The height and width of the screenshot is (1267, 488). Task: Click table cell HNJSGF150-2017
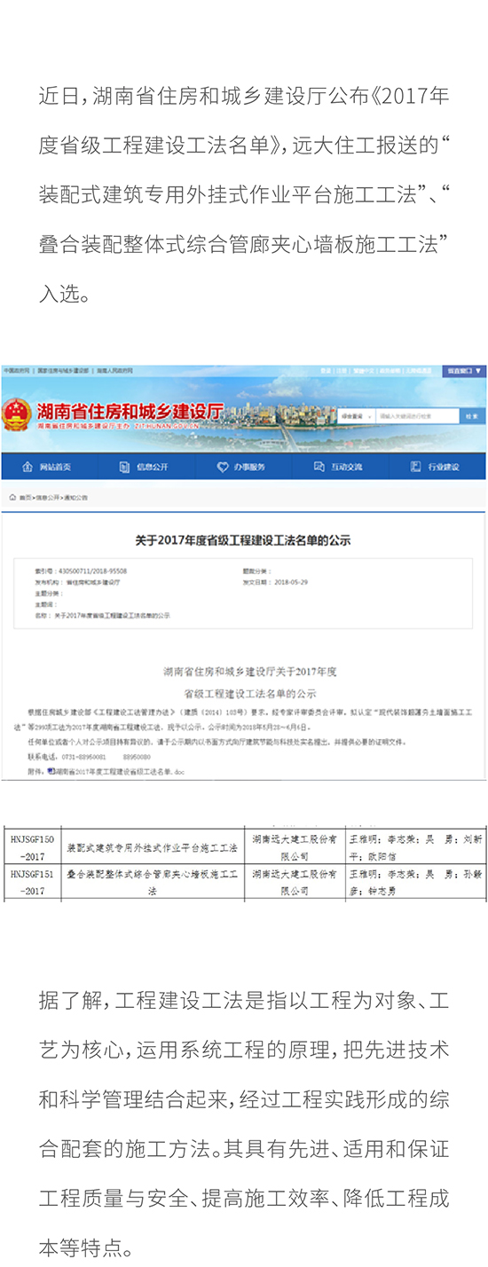(33, 846)
